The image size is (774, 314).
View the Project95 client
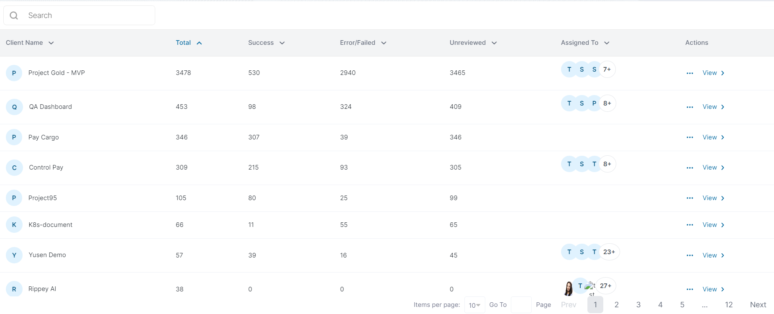click(713, 198)
